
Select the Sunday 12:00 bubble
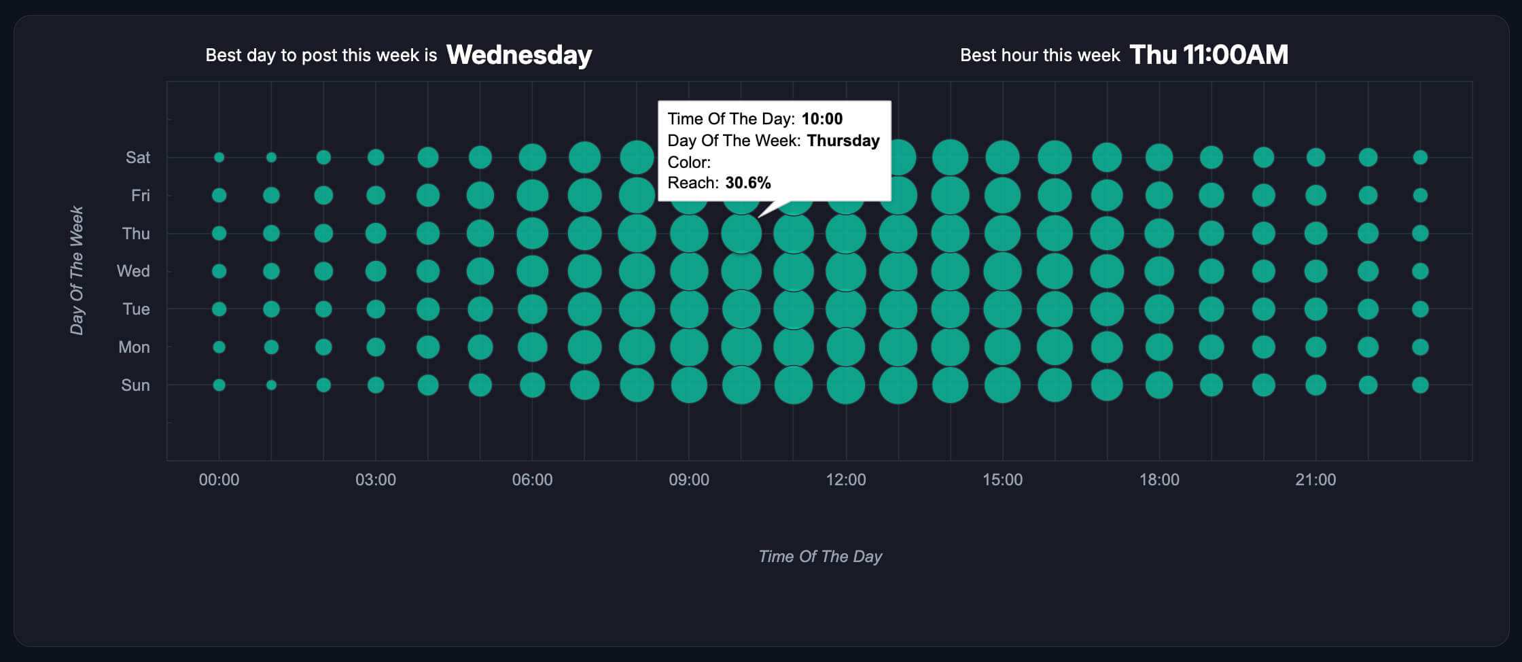click(846, 385)
